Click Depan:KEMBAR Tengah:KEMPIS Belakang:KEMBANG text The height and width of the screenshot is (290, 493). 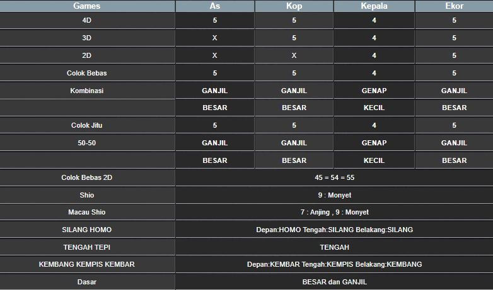click(x=335, y=264)
